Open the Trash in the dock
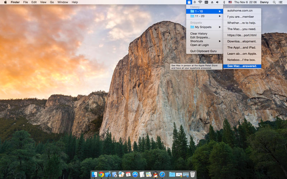The image size is (287, 179). pos(193,174)
